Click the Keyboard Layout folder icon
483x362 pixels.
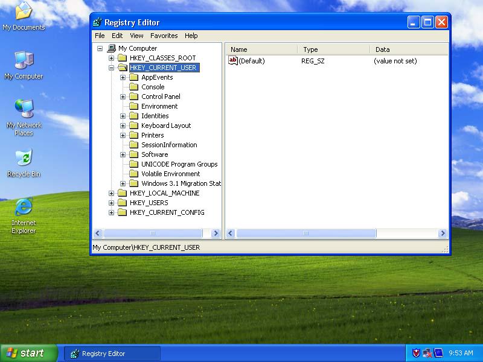133,125
